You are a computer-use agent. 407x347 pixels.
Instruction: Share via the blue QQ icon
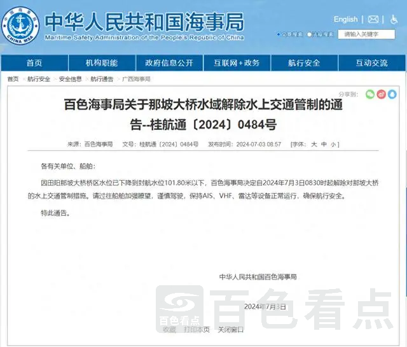(x=393, y=94)
